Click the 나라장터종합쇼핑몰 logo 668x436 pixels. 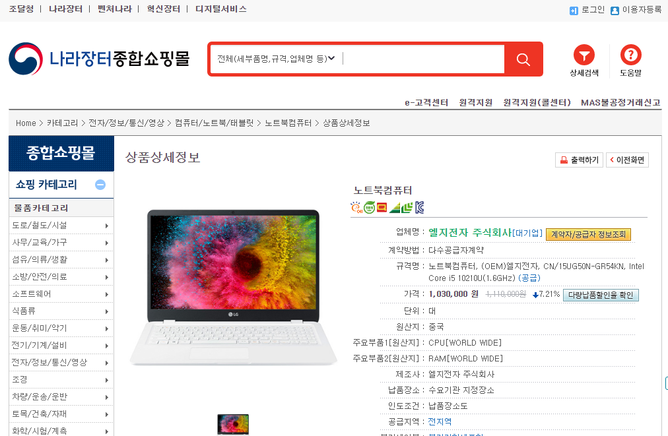(x=99, y=59)
